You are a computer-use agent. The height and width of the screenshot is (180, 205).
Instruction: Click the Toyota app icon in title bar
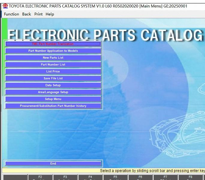(x=5, y=6)
